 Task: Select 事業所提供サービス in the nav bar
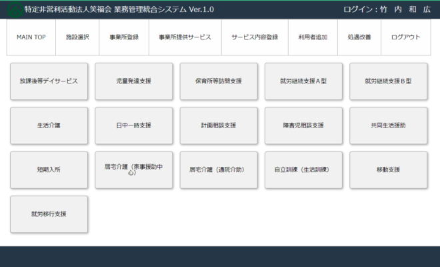click(185, 37)
